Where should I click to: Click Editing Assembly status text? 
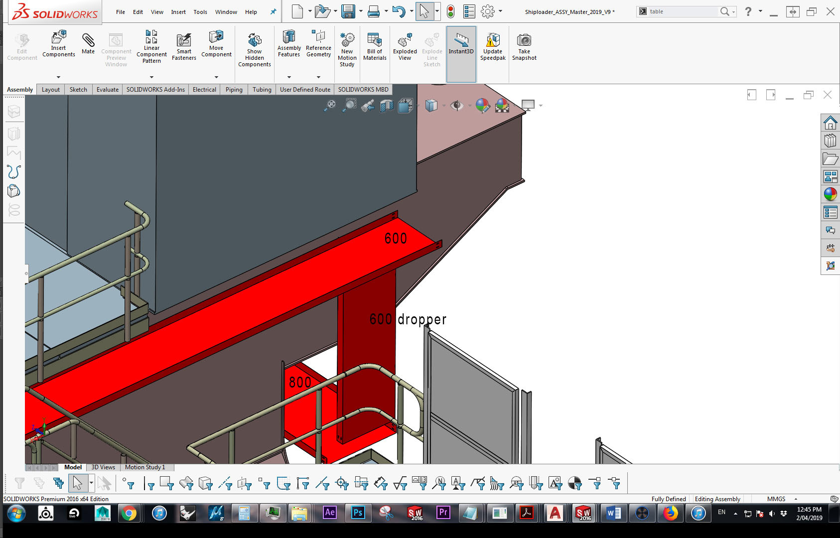(717, 499)
